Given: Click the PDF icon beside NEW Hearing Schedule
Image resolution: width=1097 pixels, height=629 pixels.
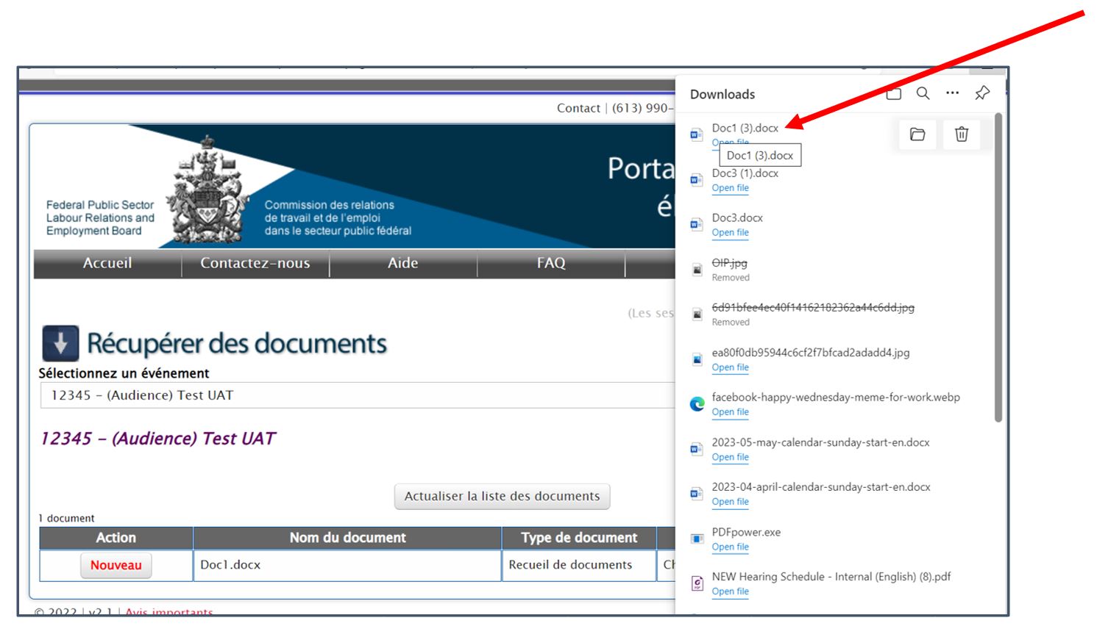Looking at the screenshot, I should pyautogui.click(x=697, y=583).
